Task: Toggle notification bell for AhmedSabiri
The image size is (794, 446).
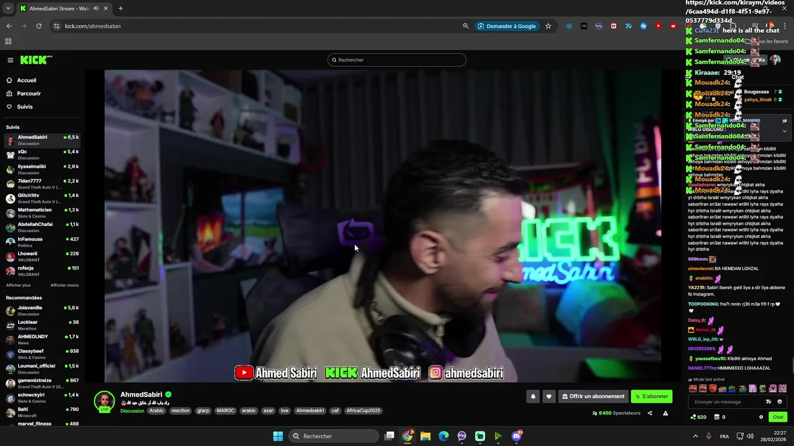Action: (533, 396)
